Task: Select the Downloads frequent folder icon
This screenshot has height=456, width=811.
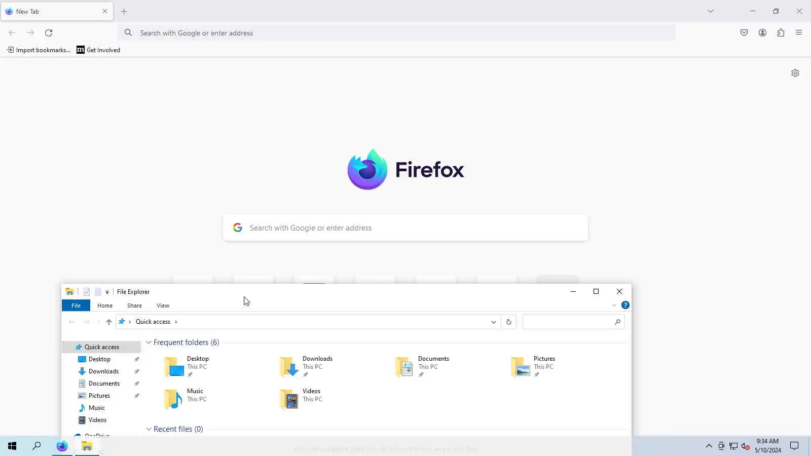Action: click(289, 367)
